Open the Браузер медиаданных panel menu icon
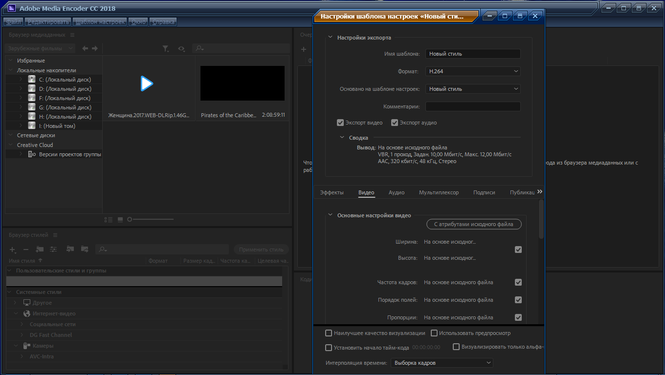This screenshot has height=375, width=665. [x=72, y=35]
